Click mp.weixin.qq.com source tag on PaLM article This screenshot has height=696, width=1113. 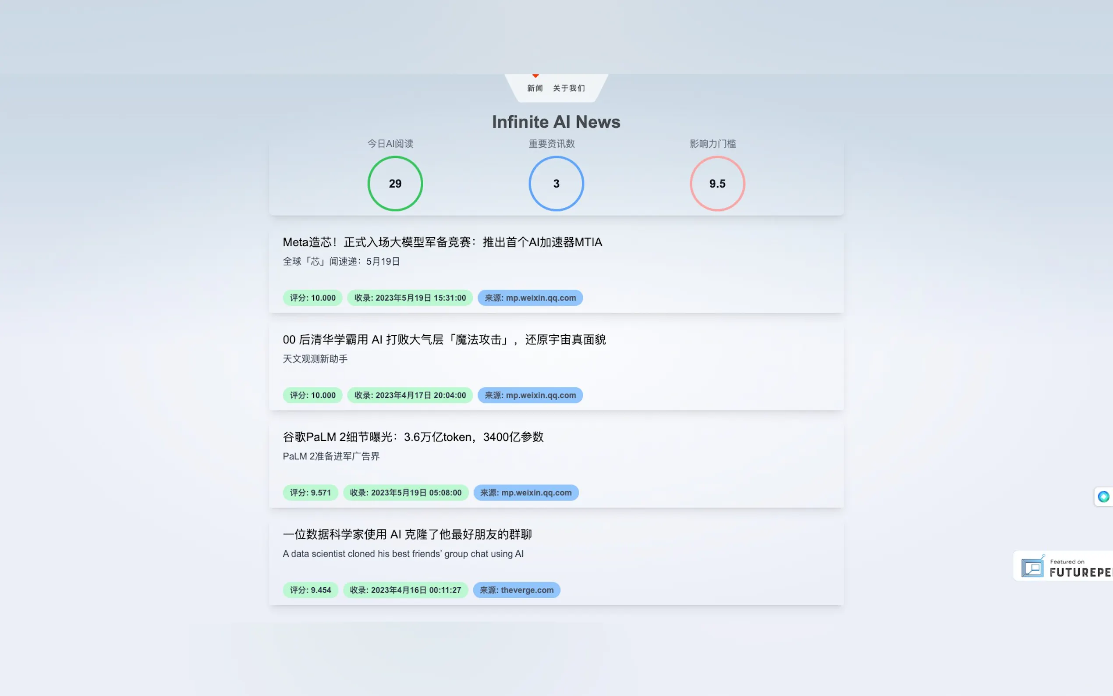525,493
